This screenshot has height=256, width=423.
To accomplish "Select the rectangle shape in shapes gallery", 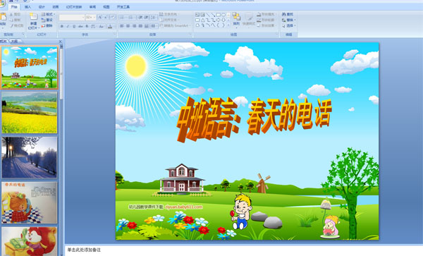I will click(x=219, y=15).
